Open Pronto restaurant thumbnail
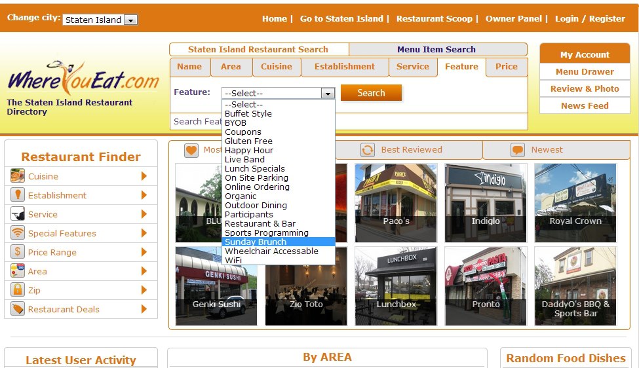639x368 pixels. (x=486, y=285)
